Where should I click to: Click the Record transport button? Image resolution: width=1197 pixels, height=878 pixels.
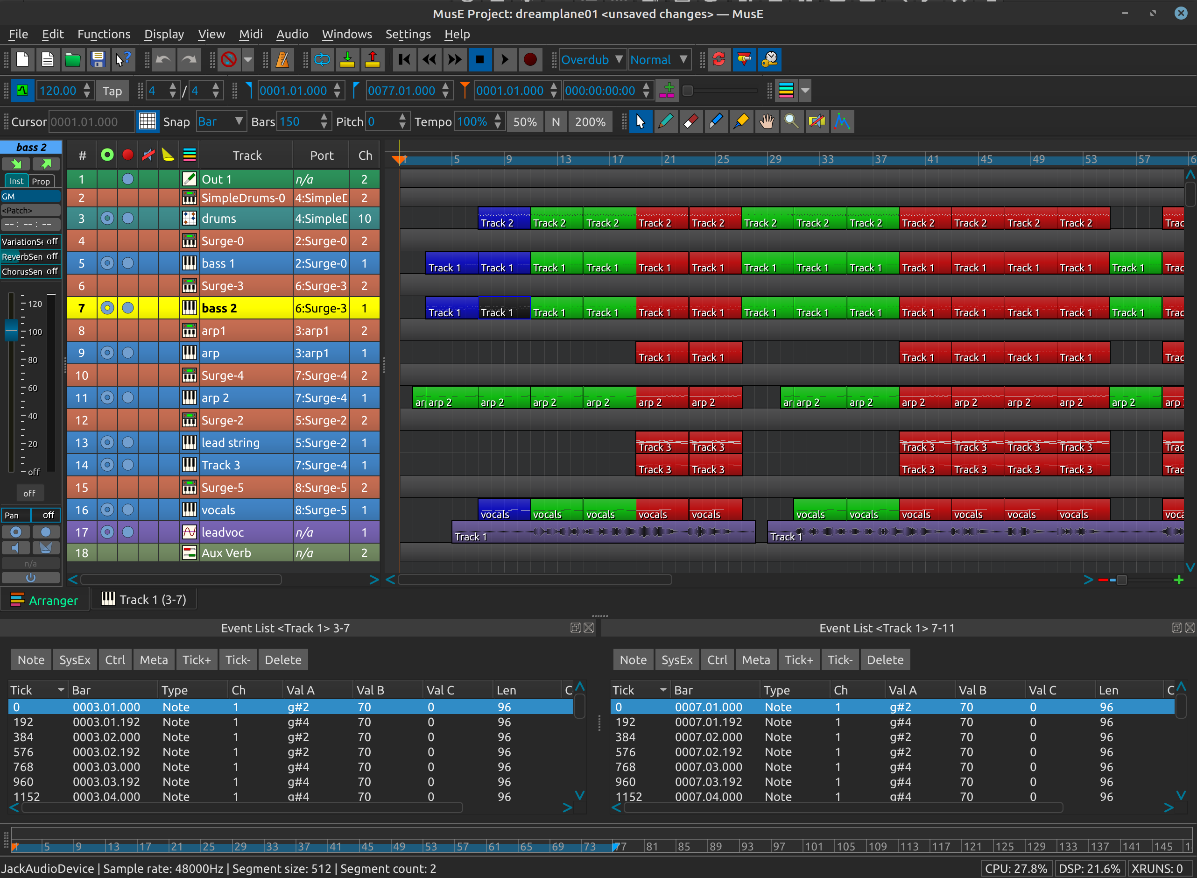[530, 59]
